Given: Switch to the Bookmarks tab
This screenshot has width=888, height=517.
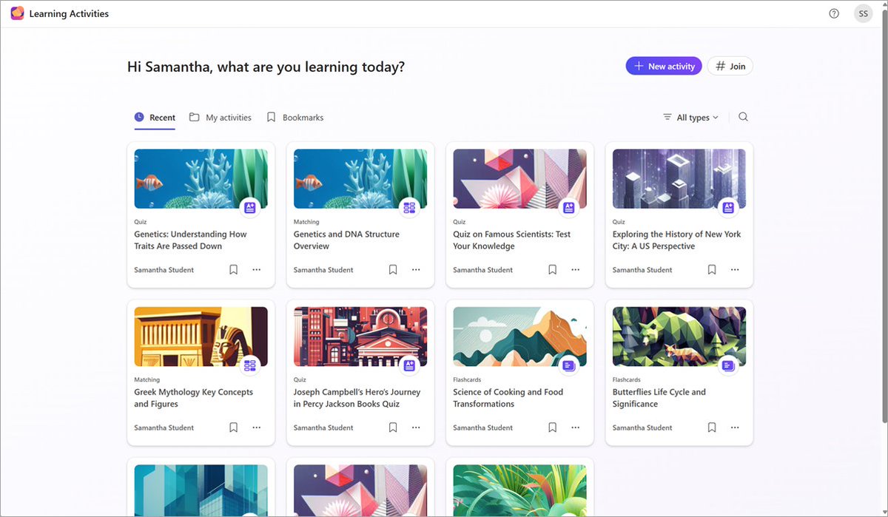Looking at the screenshot, I should 295,118.
